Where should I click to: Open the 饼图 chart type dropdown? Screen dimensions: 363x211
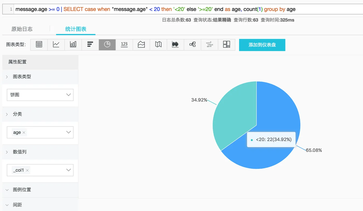click(40, 95)
